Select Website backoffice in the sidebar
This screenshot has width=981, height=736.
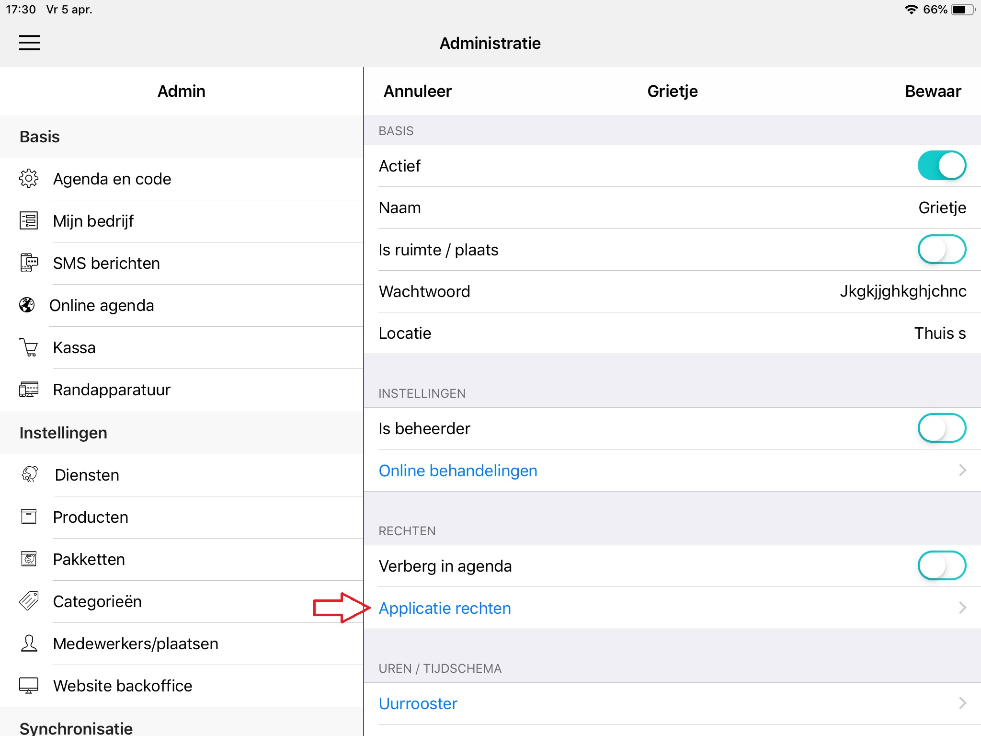[x=123, y=686]
